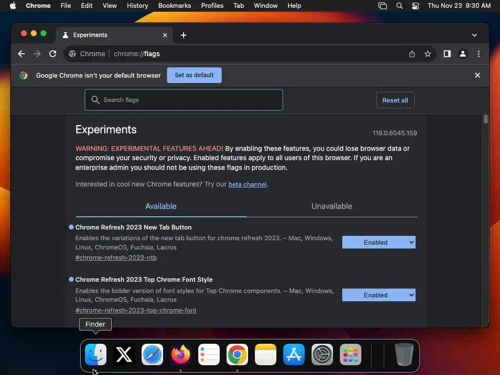
Task: Open the Tab menu
Action: tap(238, 6)
